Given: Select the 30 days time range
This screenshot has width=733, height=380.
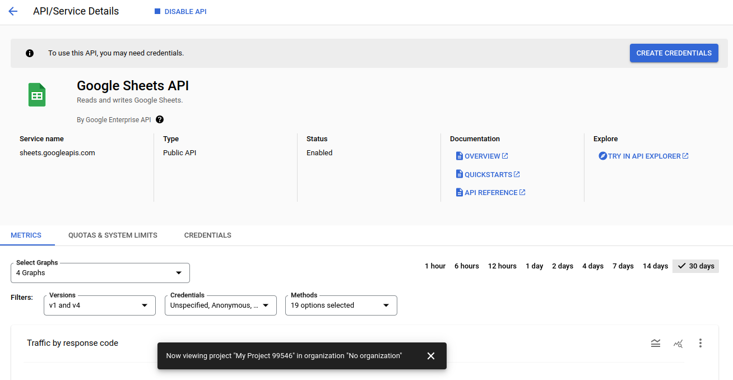Looking at the screenshot, I should point(695,266).
